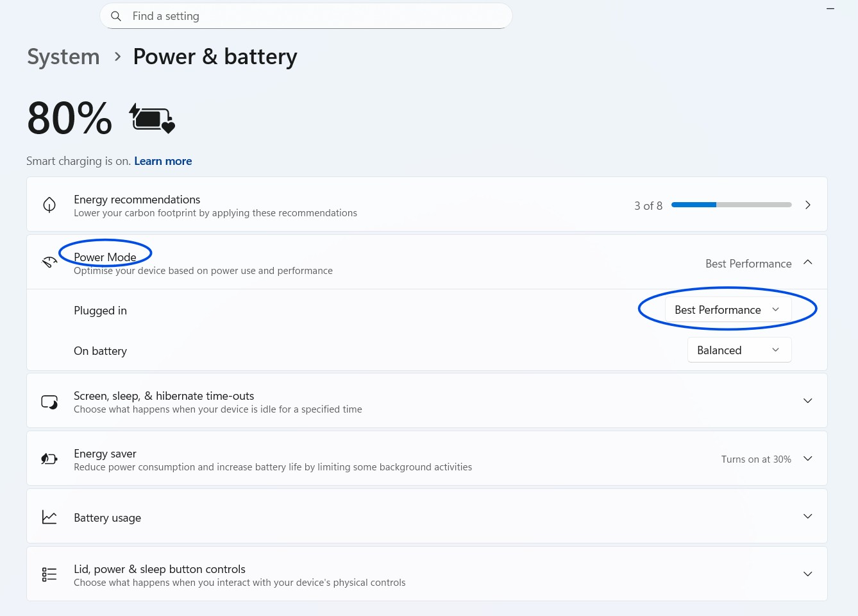Click the Lid, power & sleep controls icon

(x=49, y=574)
